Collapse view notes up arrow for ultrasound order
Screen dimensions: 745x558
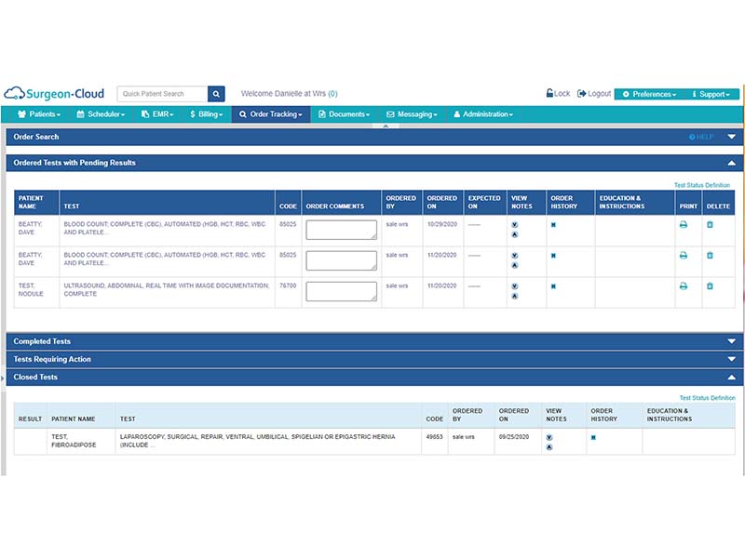tap(515, 296)
